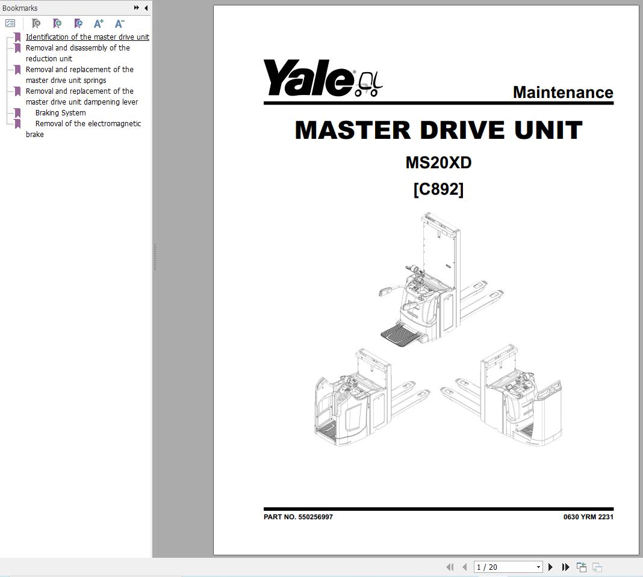Locate current page bookmark using arrow icon
The height and width of the screenshot is (577, 643).
(78, 23)
